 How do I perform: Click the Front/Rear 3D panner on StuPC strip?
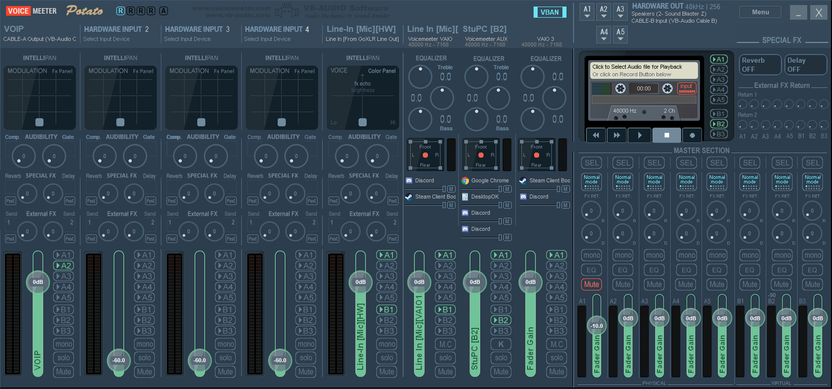coord(480,155)
